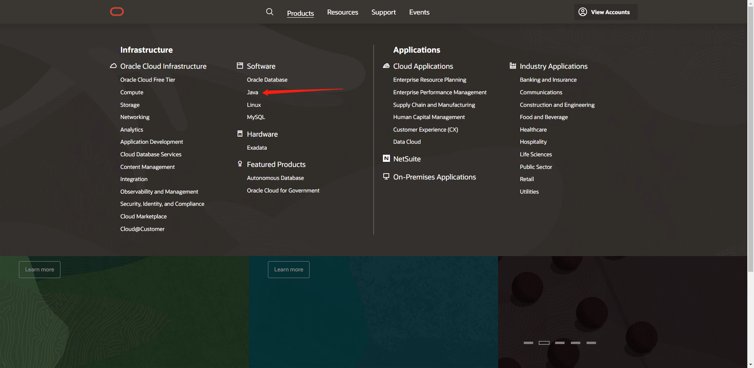Open the Hospitality link
Screen dimensions: 754x368
point(533,142)
